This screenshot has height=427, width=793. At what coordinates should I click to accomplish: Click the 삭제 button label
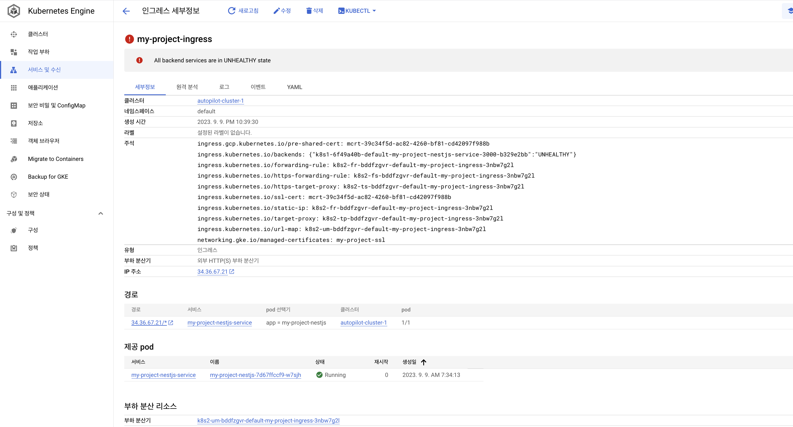point(318,11)
